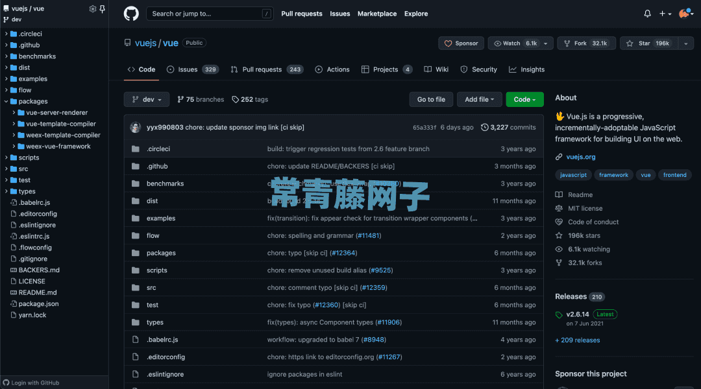Star the vuejs/vue repository
Image resolution: width=701 pixels, height=389 pixels.
[648, 43]
